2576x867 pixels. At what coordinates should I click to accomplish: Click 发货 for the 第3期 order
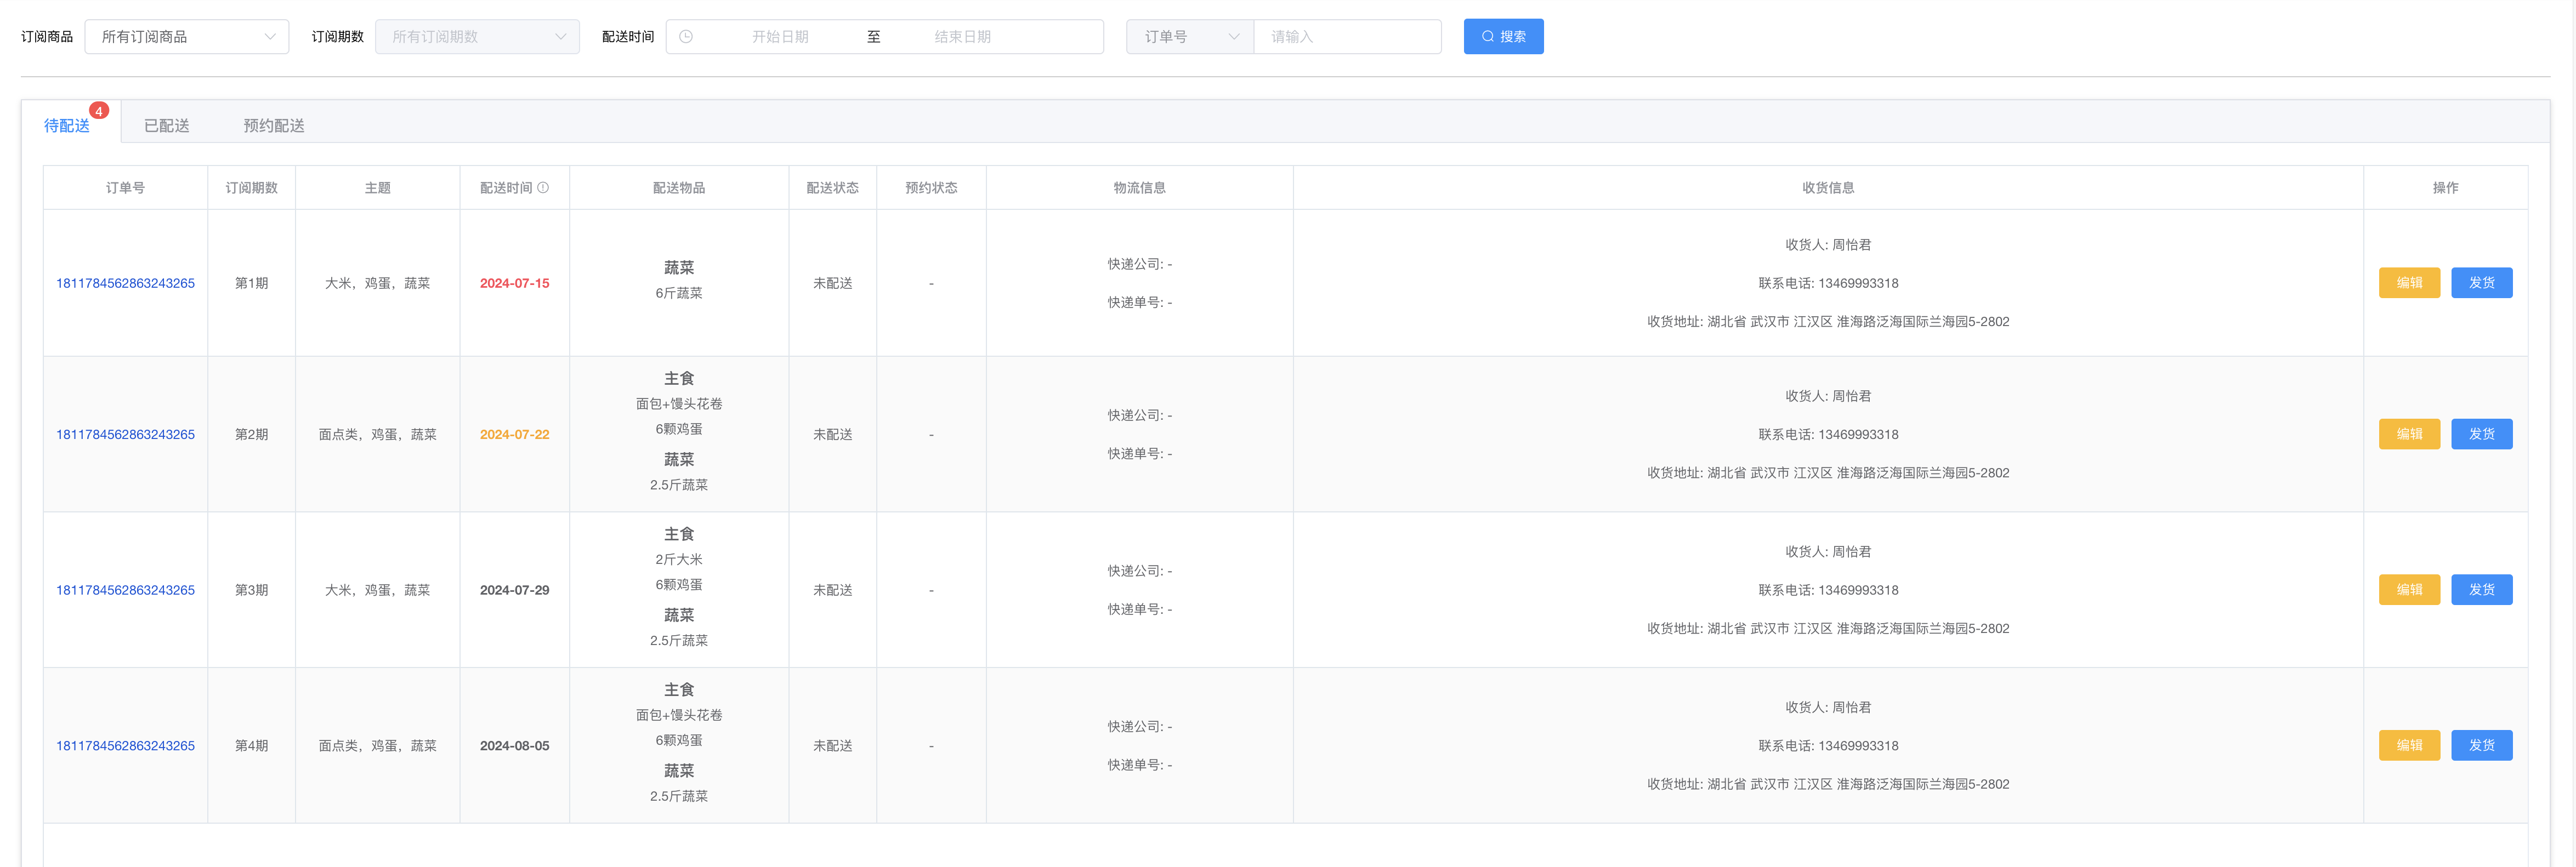(x=2481, y=590)
